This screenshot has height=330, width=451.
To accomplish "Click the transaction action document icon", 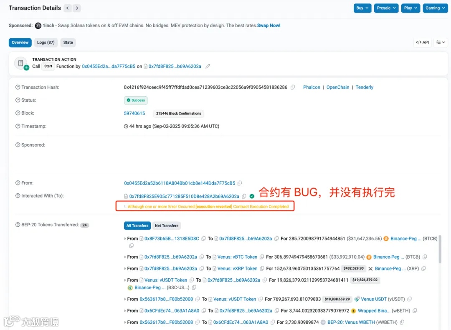I will coord(21,63).
